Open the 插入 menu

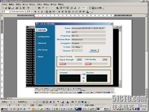pyautogui.click(x=25, y=4)
